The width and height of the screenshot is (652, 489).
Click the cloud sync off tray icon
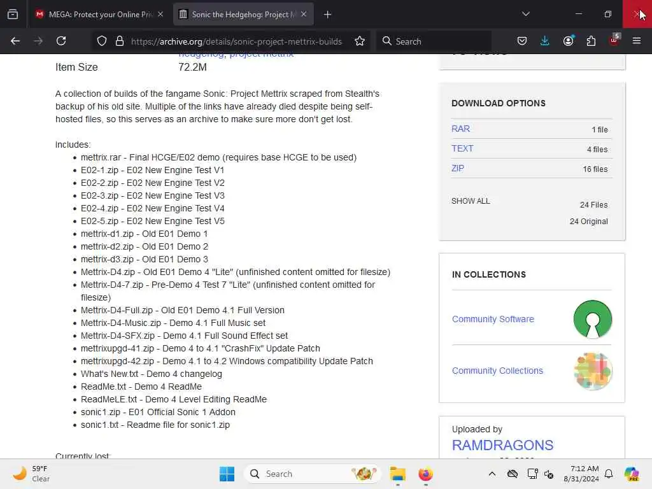(x=513, y=474)
